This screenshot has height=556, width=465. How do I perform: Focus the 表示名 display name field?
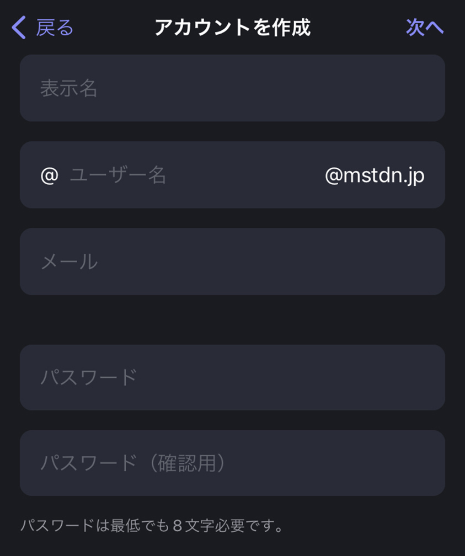tap(232, 88)
